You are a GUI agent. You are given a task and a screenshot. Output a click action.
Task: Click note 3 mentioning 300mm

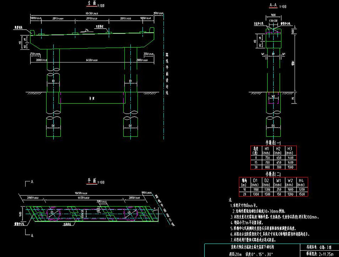(x=275, y=217)
